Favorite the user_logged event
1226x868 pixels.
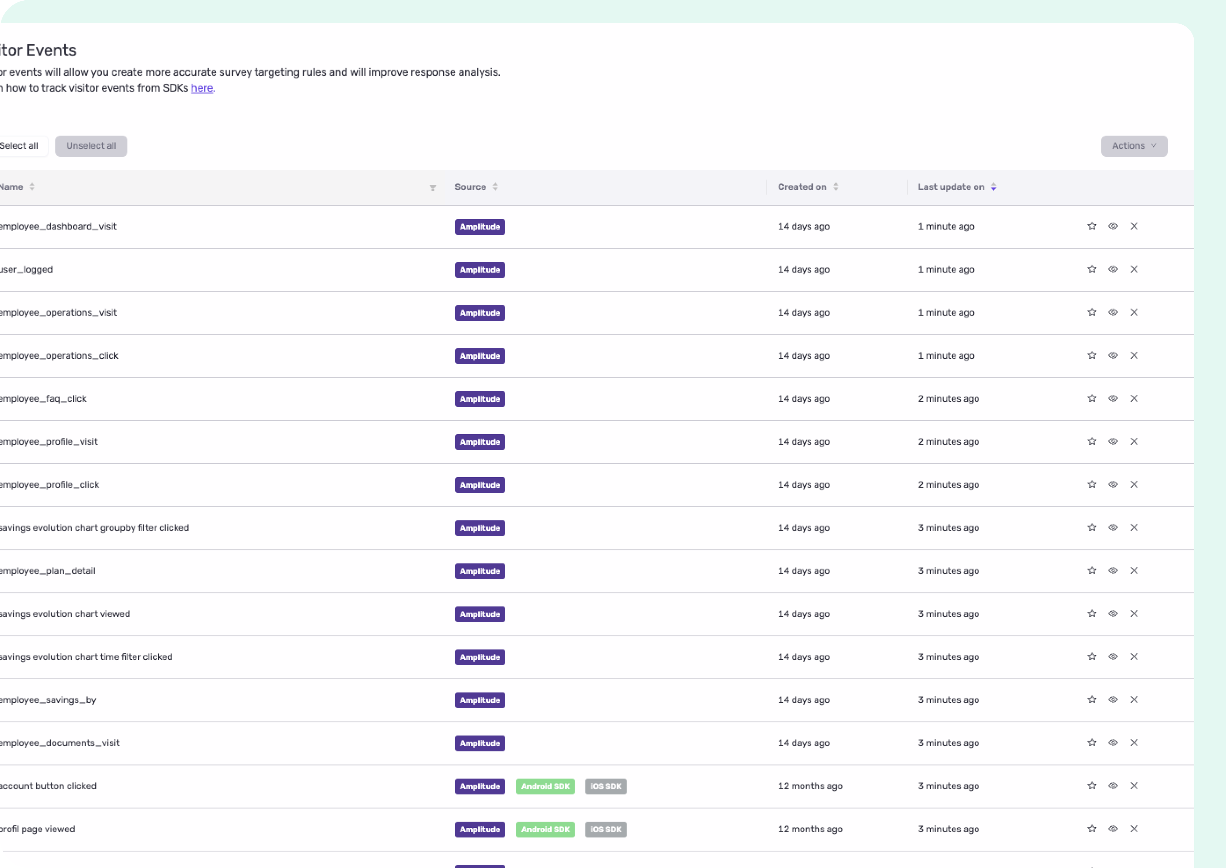[1092, 269]
